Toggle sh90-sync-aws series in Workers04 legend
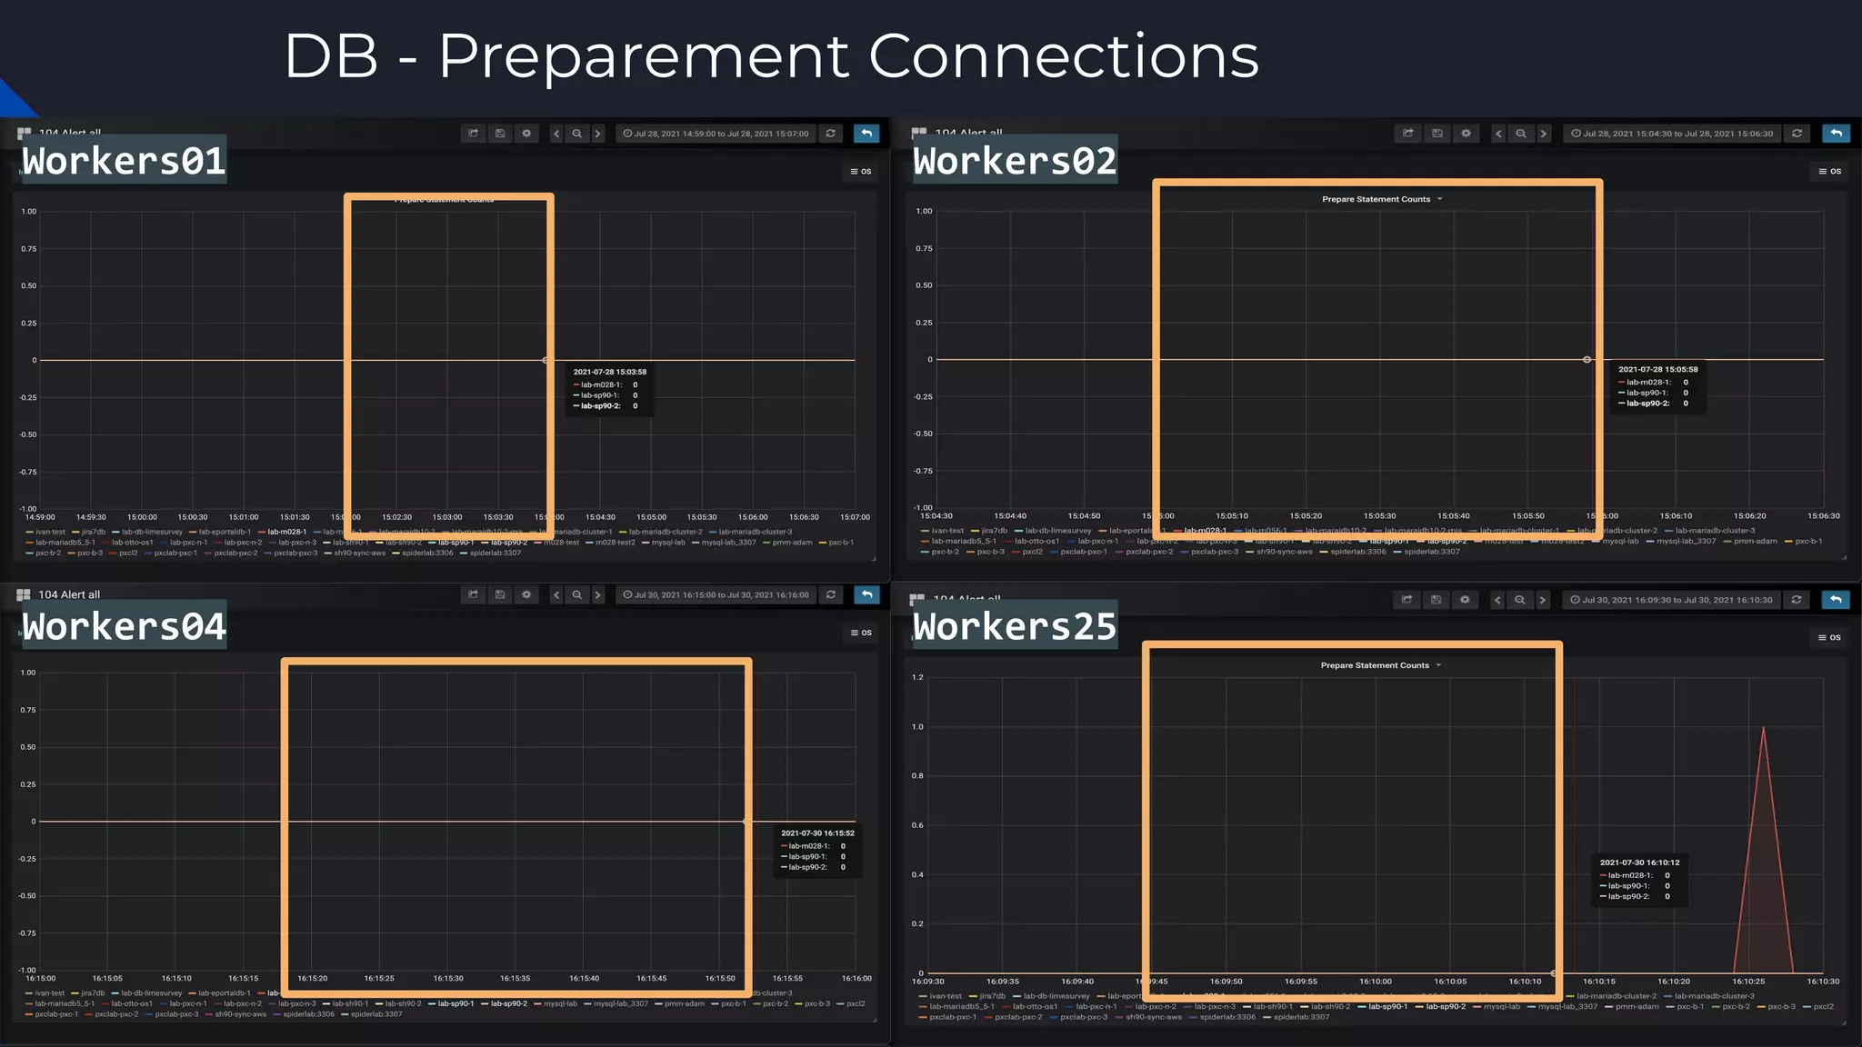 pyautogui.click(x=236, y=1014)
